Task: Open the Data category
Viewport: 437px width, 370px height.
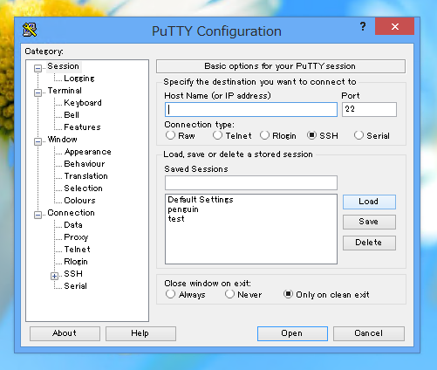Action: click(73, 225)
